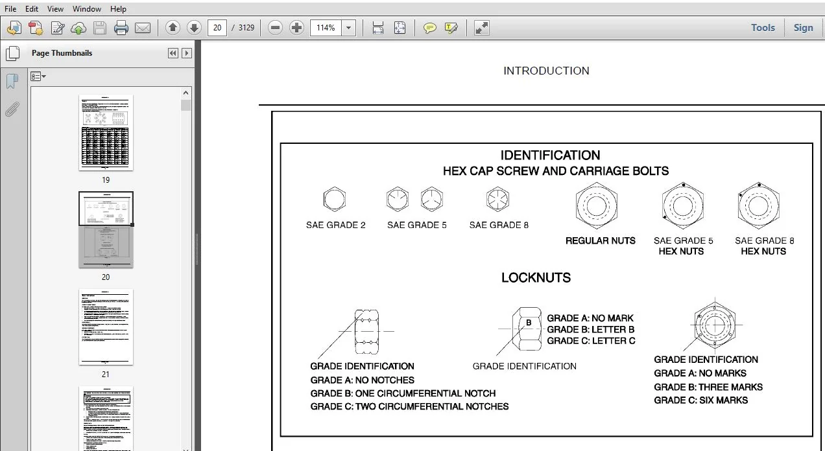The height and width of the screenshot is (451, 825).
Task: Click the Fit Width scrolling icon
Action: 378,28
